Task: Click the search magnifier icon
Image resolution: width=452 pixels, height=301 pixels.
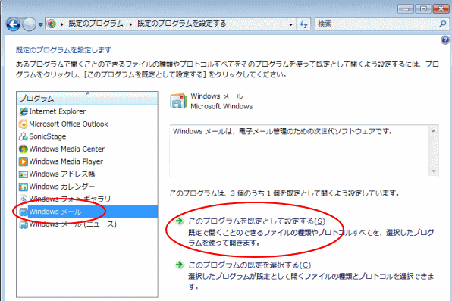Action: point(443,24)
